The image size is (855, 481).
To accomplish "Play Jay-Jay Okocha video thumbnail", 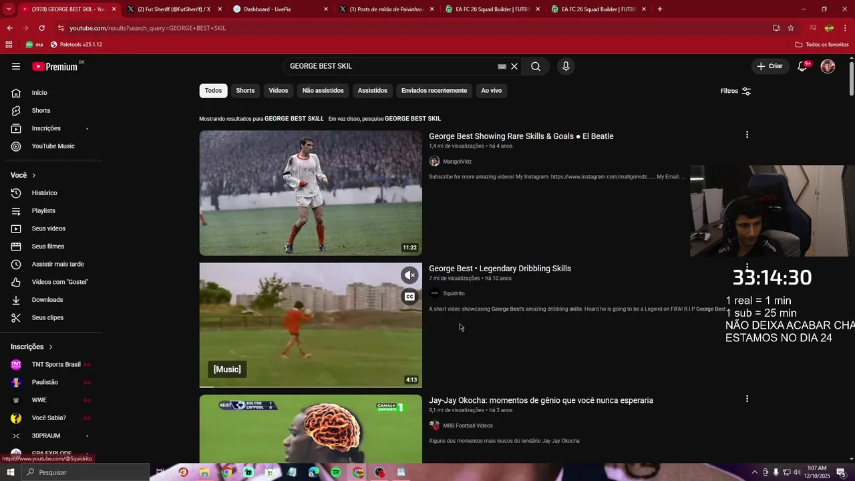I will (311, 429).
